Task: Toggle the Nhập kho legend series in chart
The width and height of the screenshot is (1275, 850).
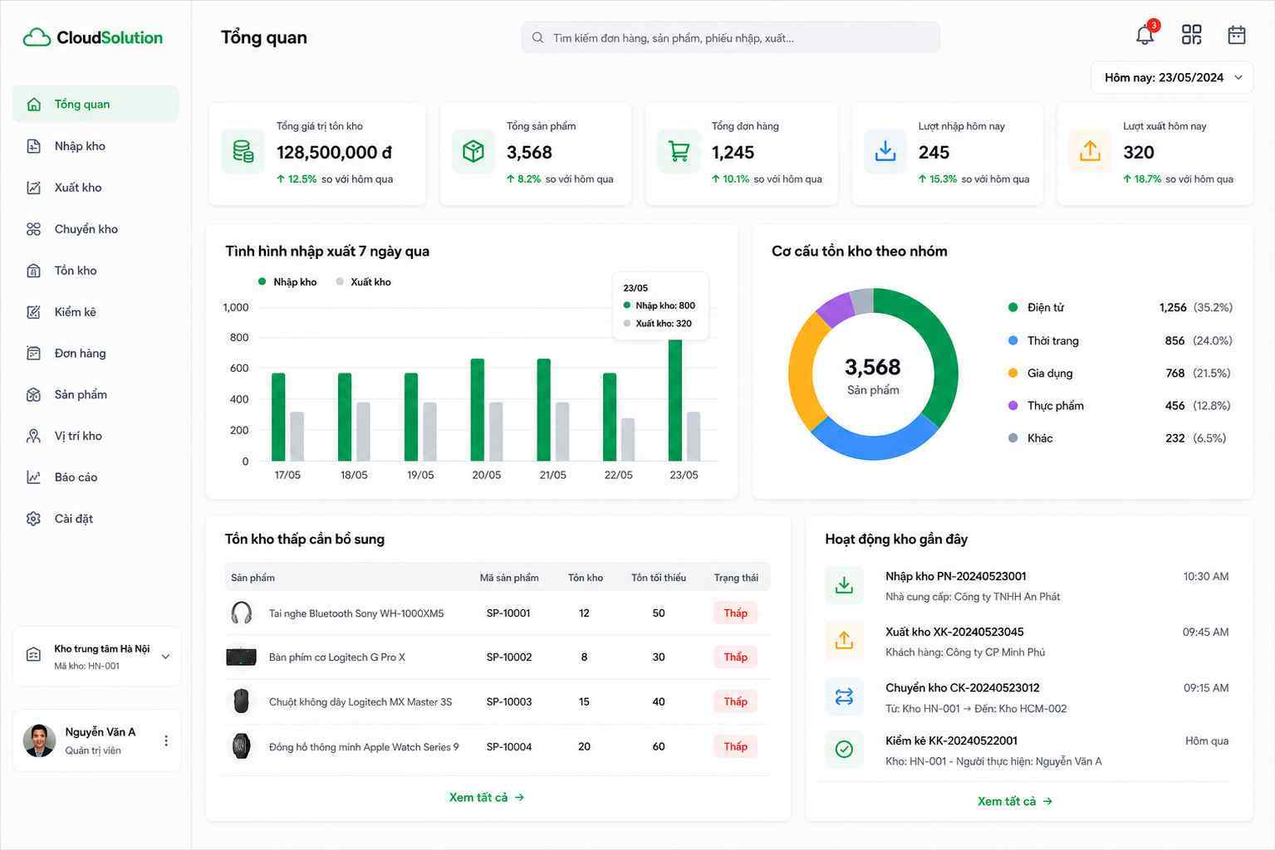Action: [x=287, y=282]
